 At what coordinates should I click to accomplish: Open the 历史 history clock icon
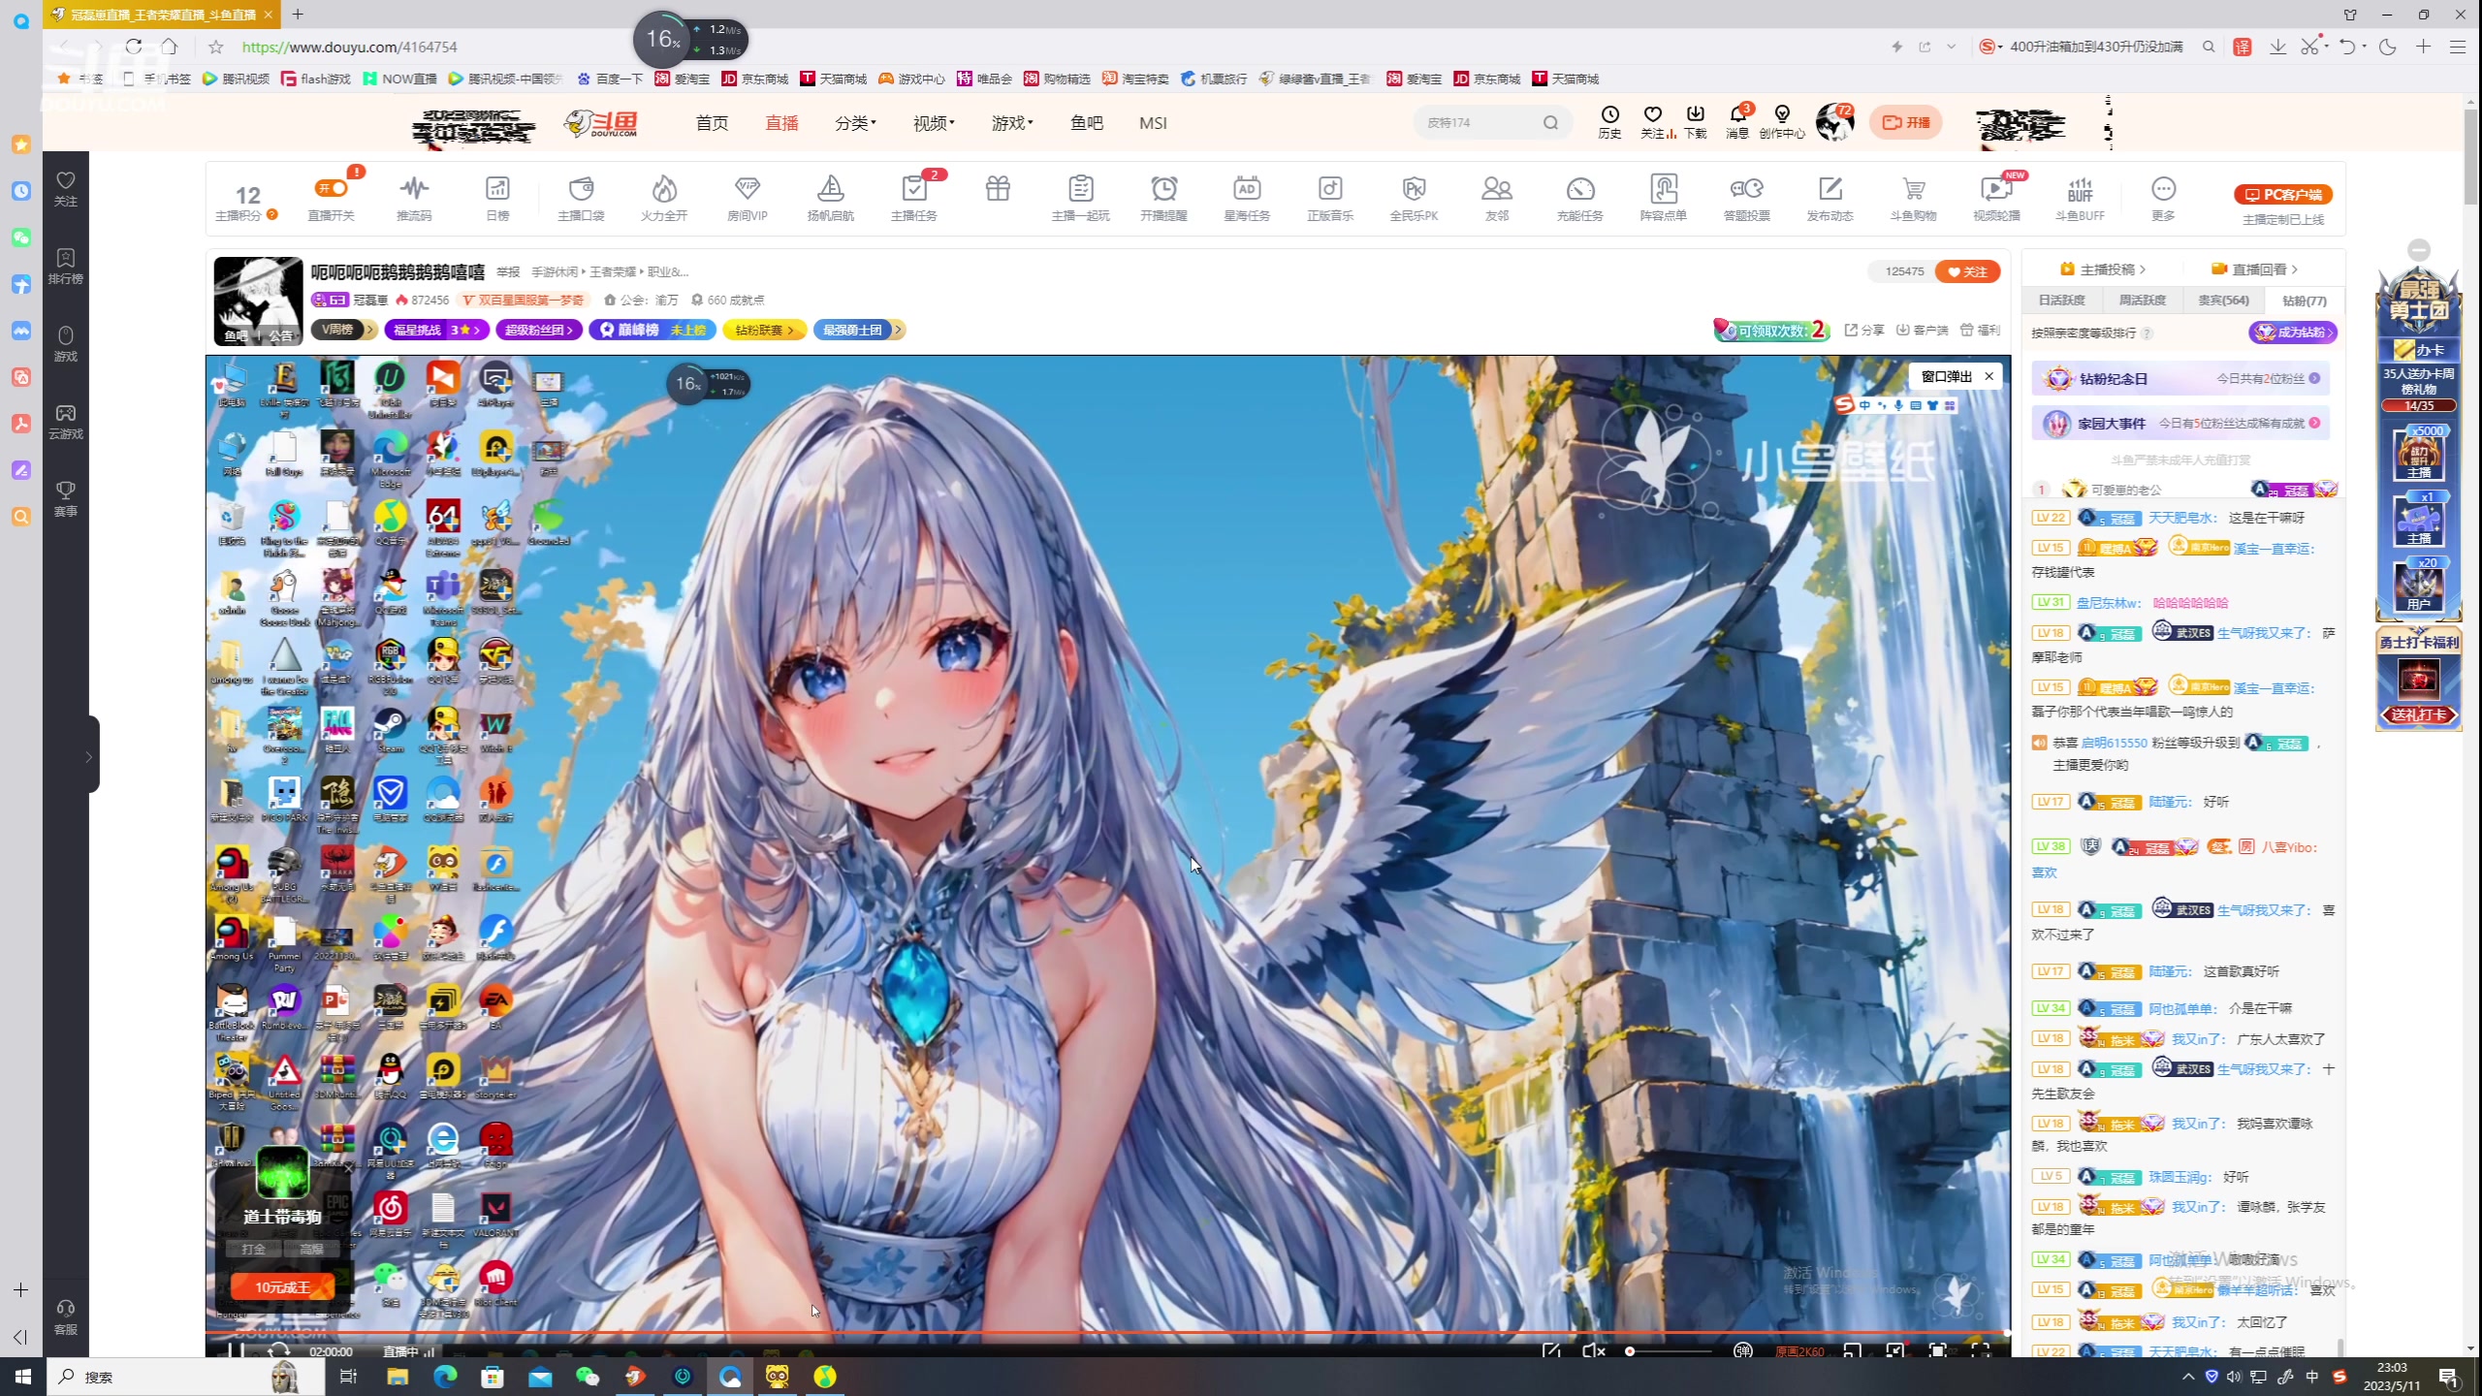pyautogui.click(x=1609, y=114)
